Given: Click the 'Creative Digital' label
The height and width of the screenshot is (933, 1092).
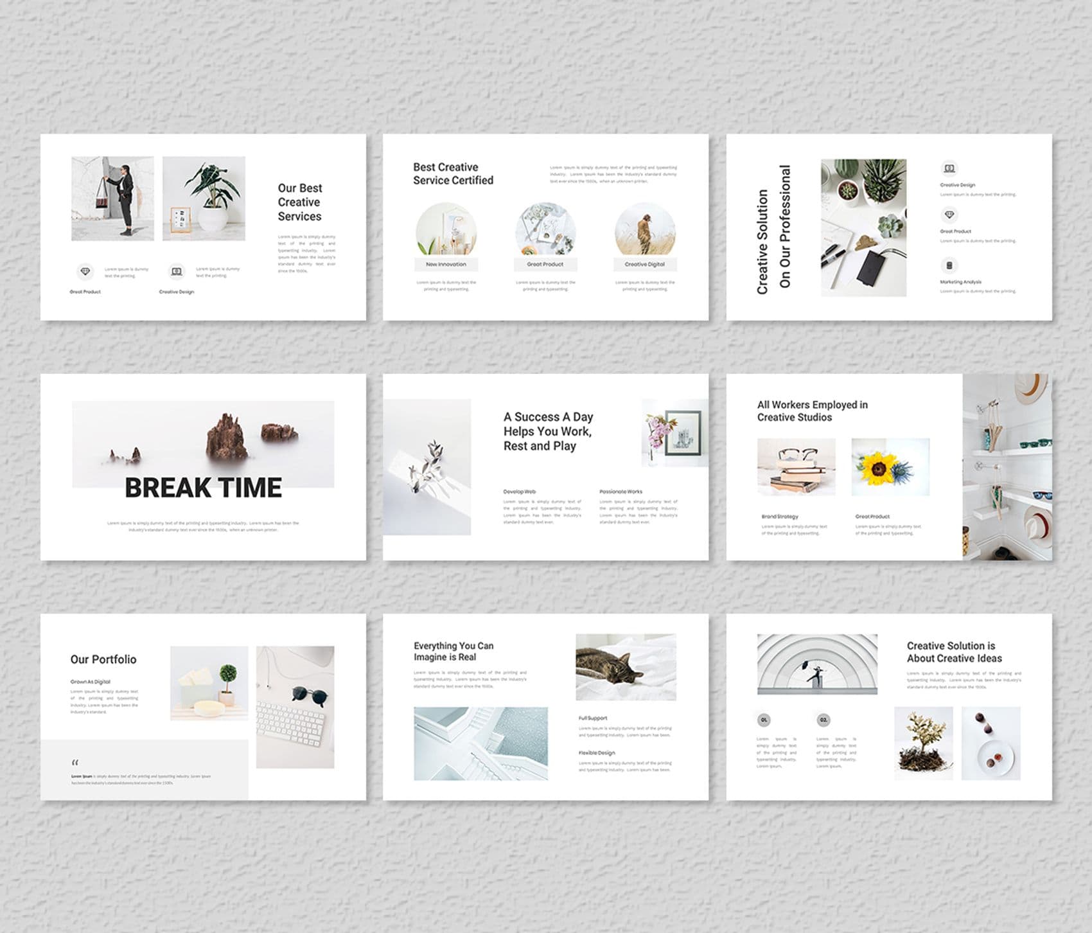Looking at the screenshot, I should click(x=645, y=264).
